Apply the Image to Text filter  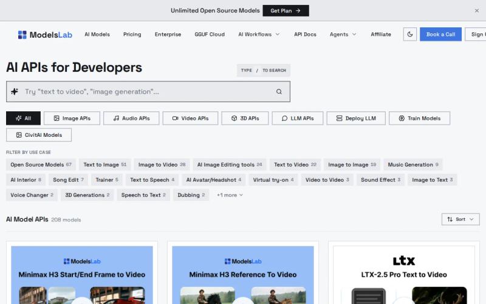(x=432, y=180)
